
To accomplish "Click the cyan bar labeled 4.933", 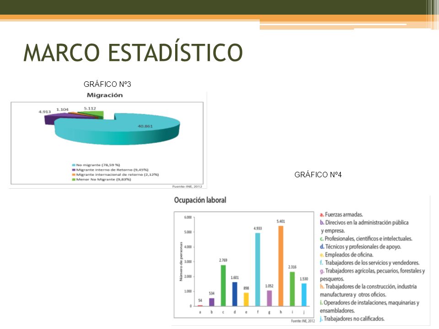I will pos(257,270).
